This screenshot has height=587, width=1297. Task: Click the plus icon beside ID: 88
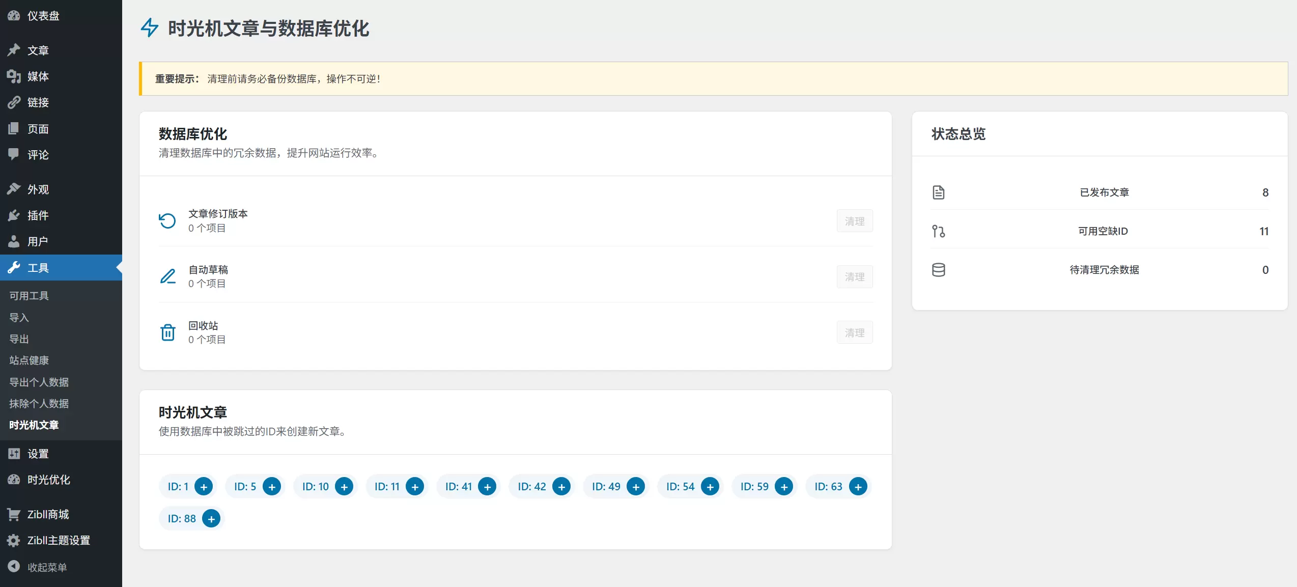coord(211,519)
